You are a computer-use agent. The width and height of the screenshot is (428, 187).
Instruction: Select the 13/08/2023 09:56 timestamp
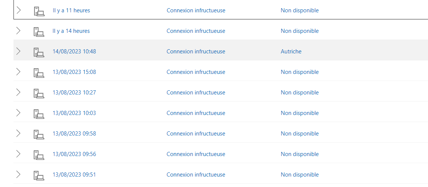pos(74,154)
